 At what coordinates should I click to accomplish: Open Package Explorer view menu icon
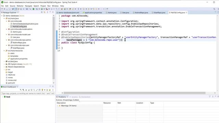coord(48,12)
